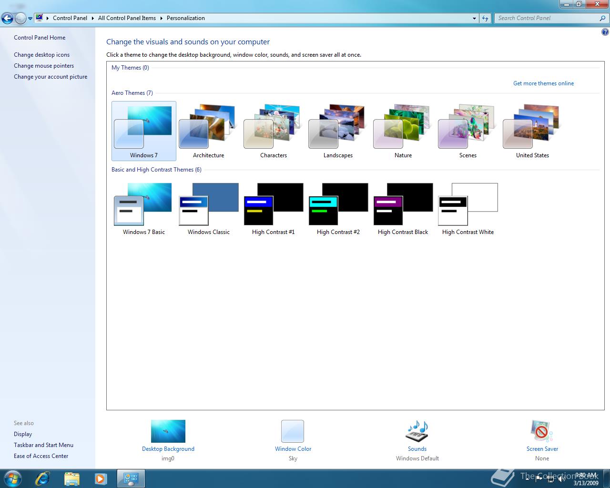The width and height of the screenshot is (610, 488).
Task: Open the Window Color swatch
Action: [x=293, y=431]
